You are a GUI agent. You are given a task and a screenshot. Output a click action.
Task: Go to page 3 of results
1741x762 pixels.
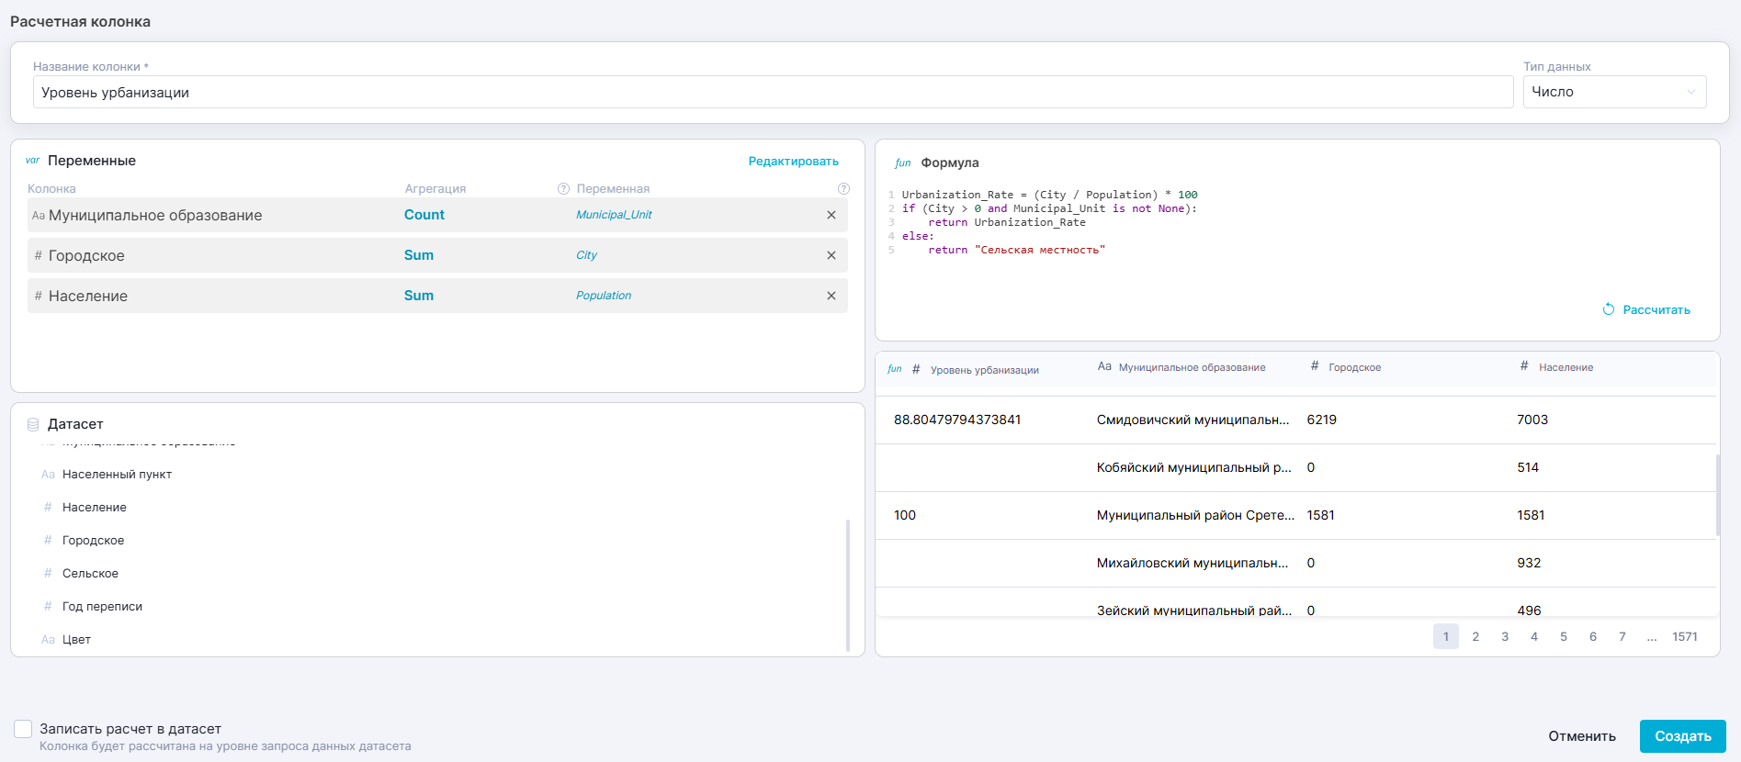[1504, 636]
